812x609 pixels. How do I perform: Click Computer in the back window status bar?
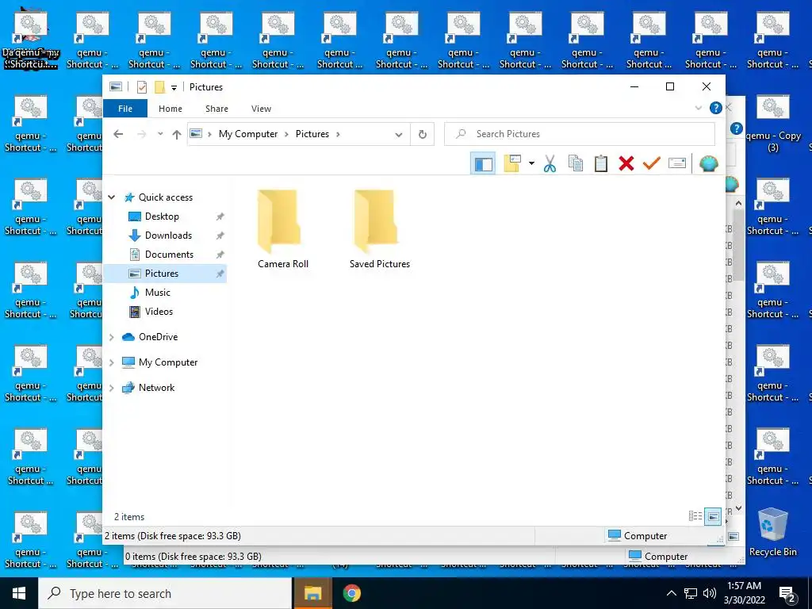click(666, 557)
